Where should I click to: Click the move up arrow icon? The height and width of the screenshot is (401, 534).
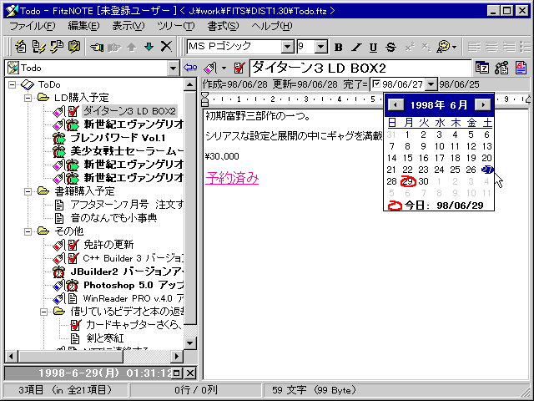(132, 47)
